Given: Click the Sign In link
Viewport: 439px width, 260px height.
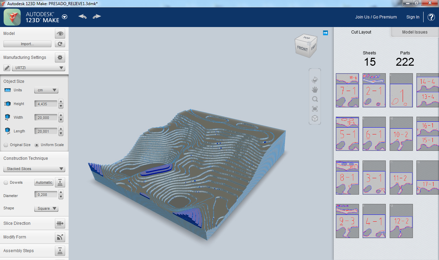Looking at the screenshot, I should tap(413, 17).
